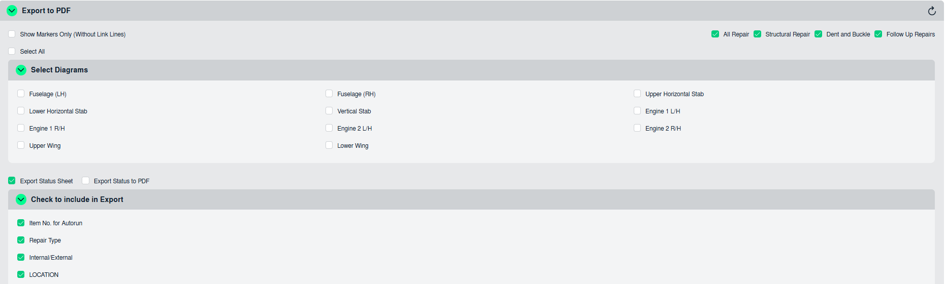
Task: Collapse the Export to PDF section
Action: click(12, 11)
